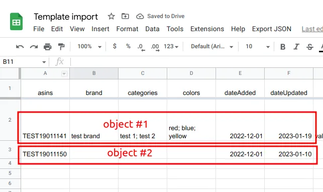This screenshot has height=192, width=323.
Task: Increase decimal places
Action: 155,47
